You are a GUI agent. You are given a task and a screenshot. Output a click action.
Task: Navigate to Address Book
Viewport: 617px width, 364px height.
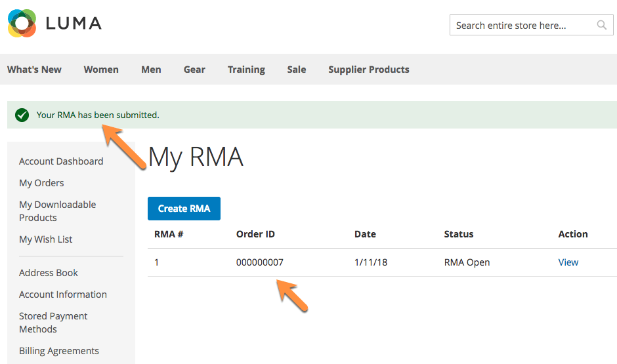(x=49, y=273)
